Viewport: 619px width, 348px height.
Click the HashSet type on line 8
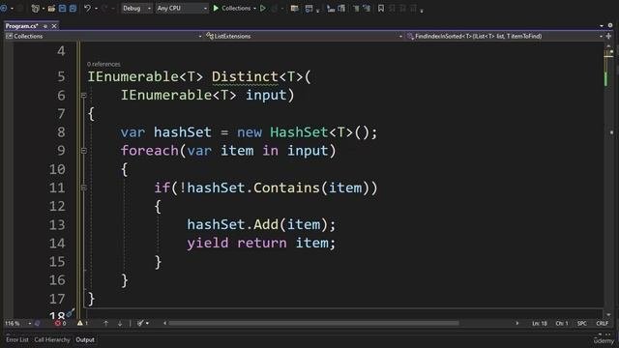point(299,132)
